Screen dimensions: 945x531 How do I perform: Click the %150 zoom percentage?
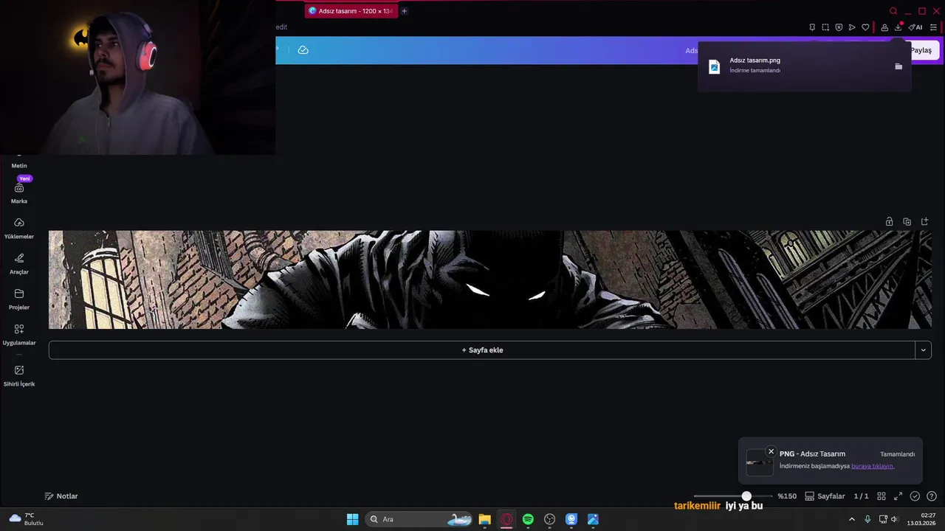(x=787, y=496)
